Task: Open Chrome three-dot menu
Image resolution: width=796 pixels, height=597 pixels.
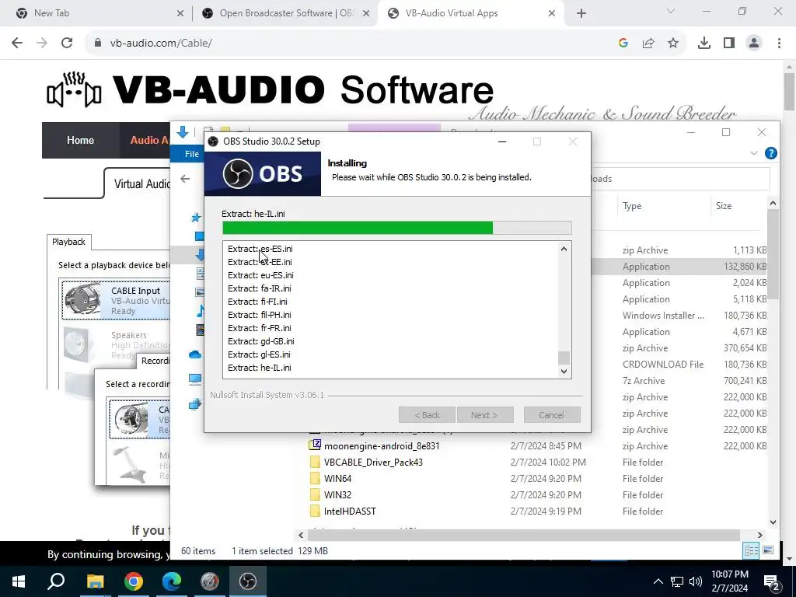Action: [779, 44]
